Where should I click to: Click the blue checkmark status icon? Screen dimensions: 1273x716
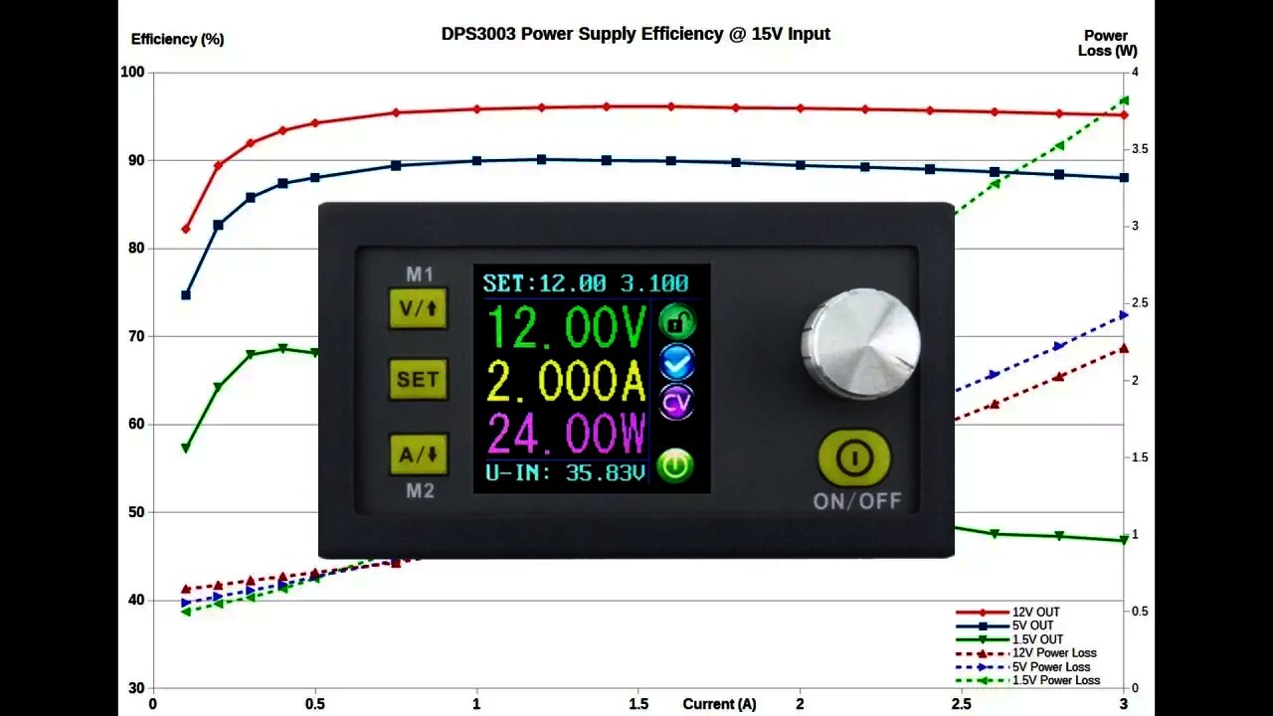(676, 362)
